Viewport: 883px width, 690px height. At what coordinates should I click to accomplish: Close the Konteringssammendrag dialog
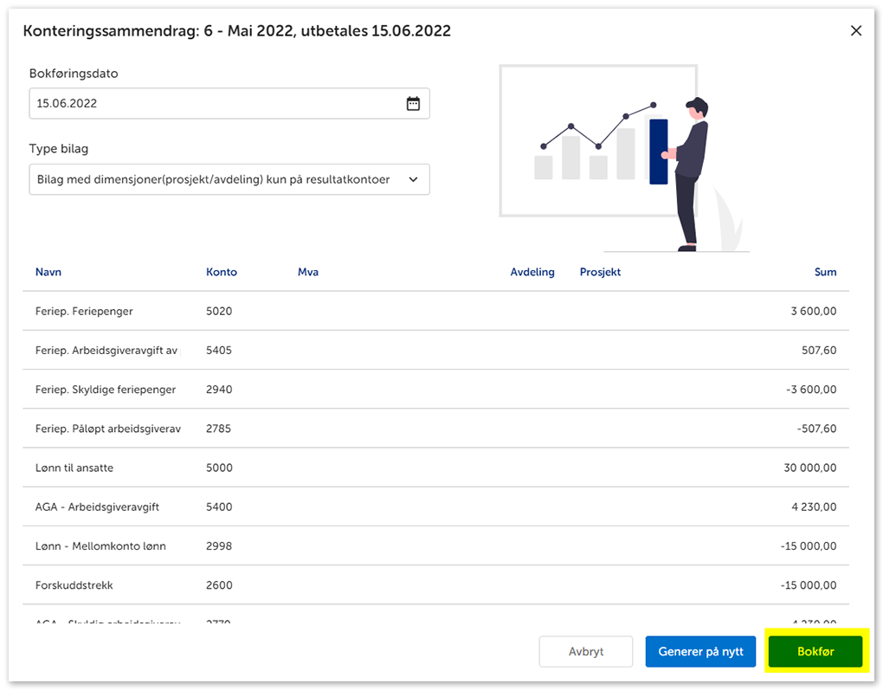tap(855, 31)
